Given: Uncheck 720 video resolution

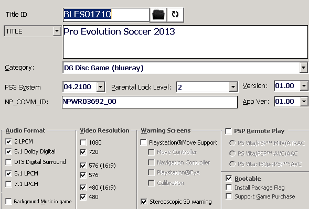Looking at the screenshot, I should (x=83, y=152).
